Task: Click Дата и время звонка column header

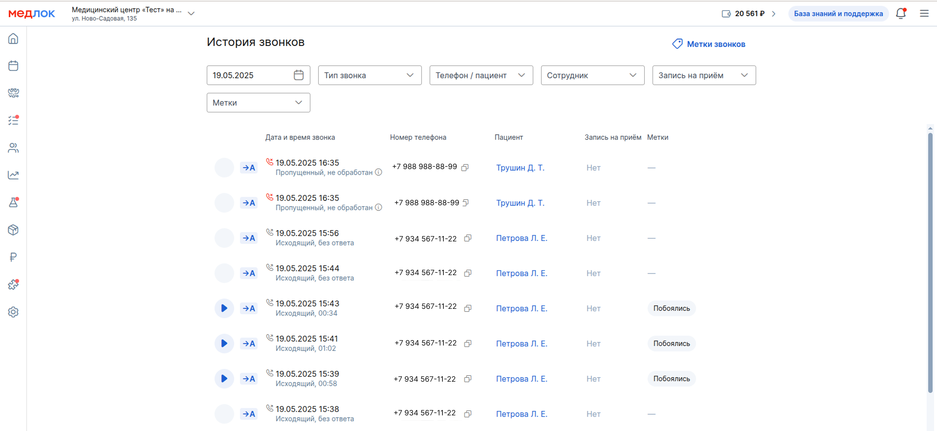Action: click(300, 137)
